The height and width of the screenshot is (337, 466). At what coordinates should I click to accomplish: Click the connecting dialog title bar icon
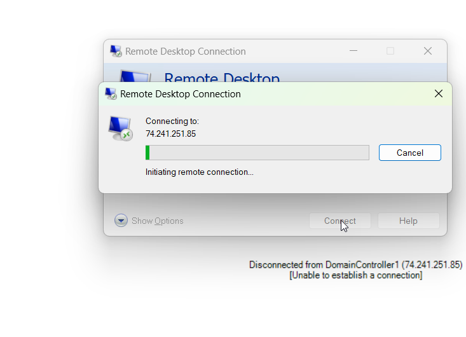pyautogui.click(x=111, y=94)
